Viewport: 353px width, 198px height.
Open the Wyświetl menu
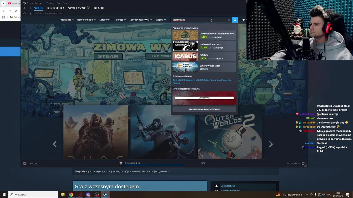(x=39, y=3)
